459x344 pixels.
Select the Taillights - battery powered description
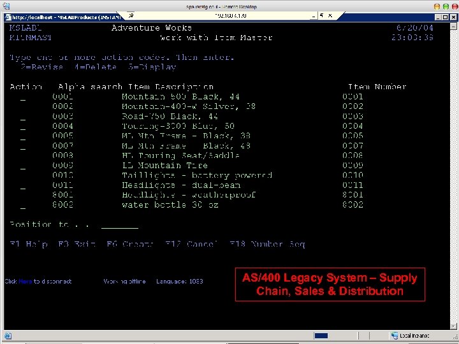tap(197, 175)
